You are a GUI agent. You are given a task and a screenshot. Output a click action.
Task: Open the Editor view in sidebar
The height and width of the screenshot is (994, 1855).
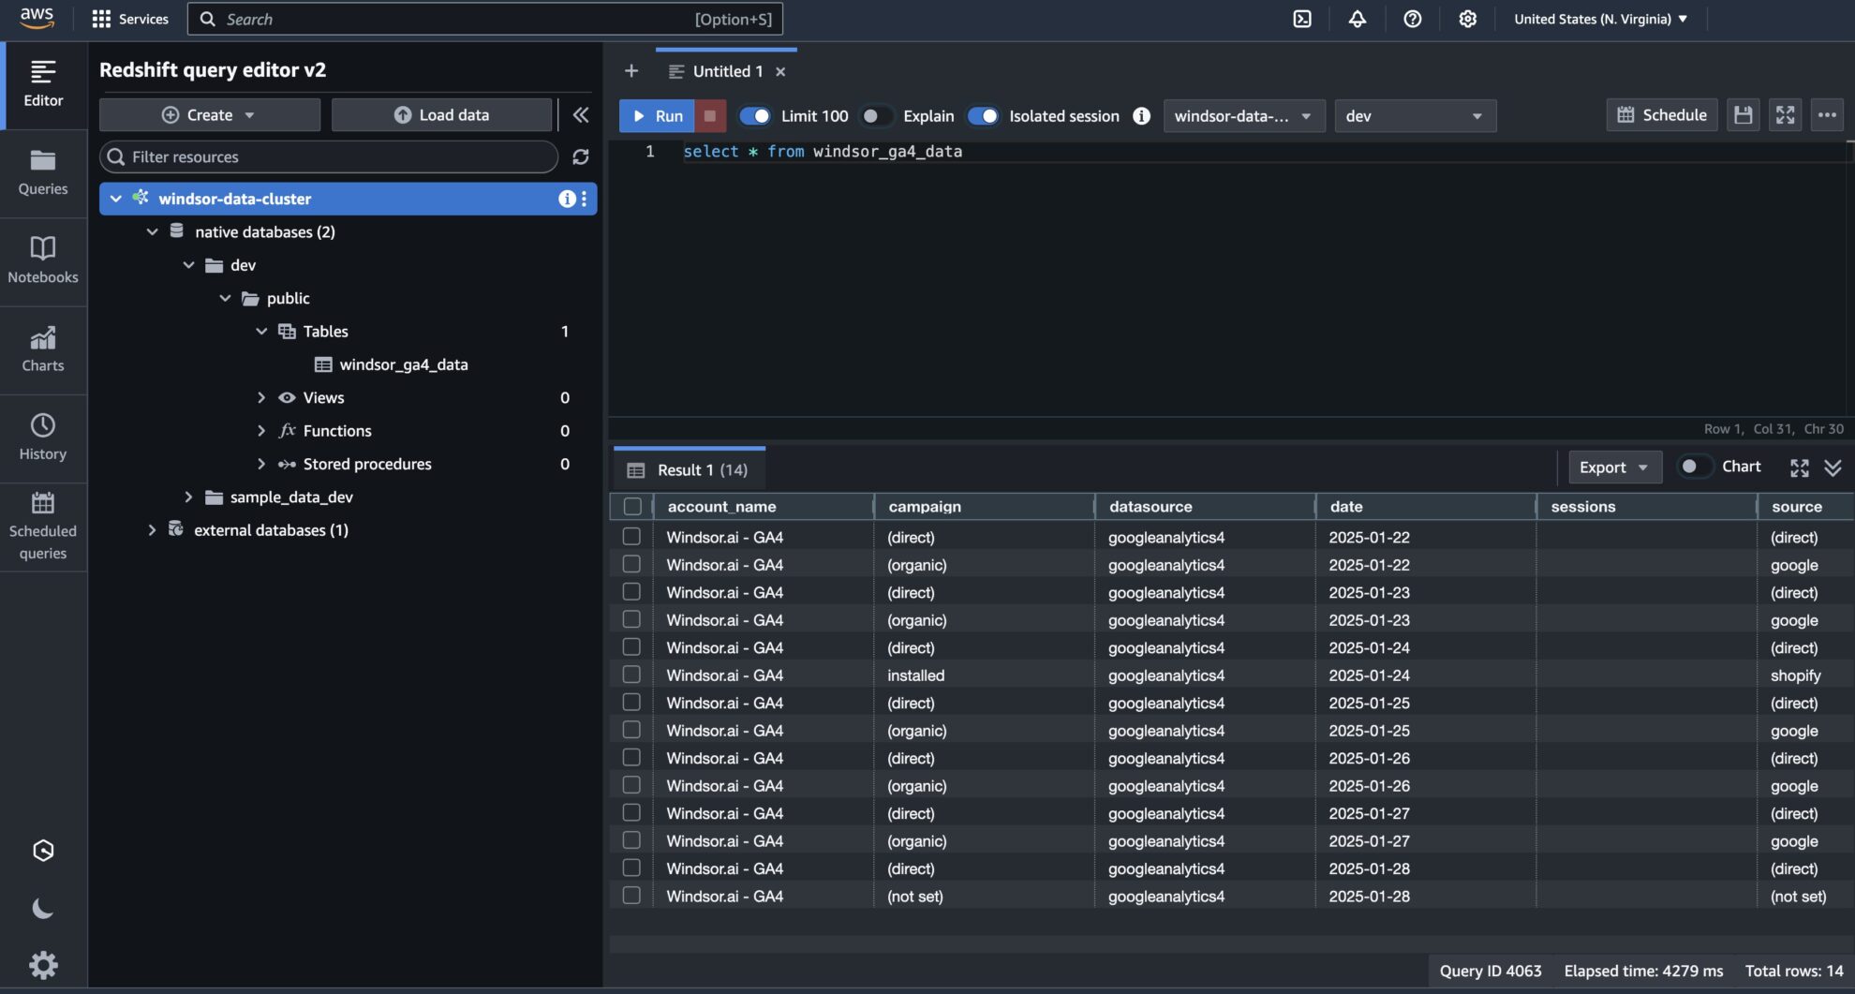pos(43,84)
